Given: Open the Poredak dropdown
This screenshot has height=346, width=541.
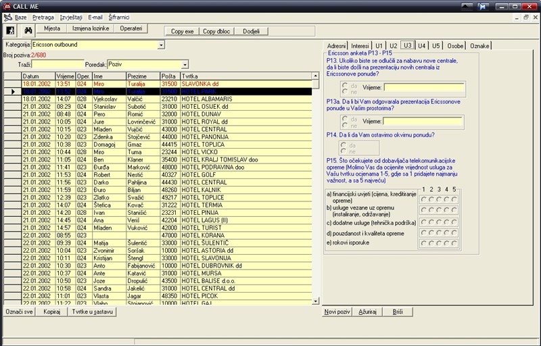Looking at the screenshot, I should [x=185, y=64].
